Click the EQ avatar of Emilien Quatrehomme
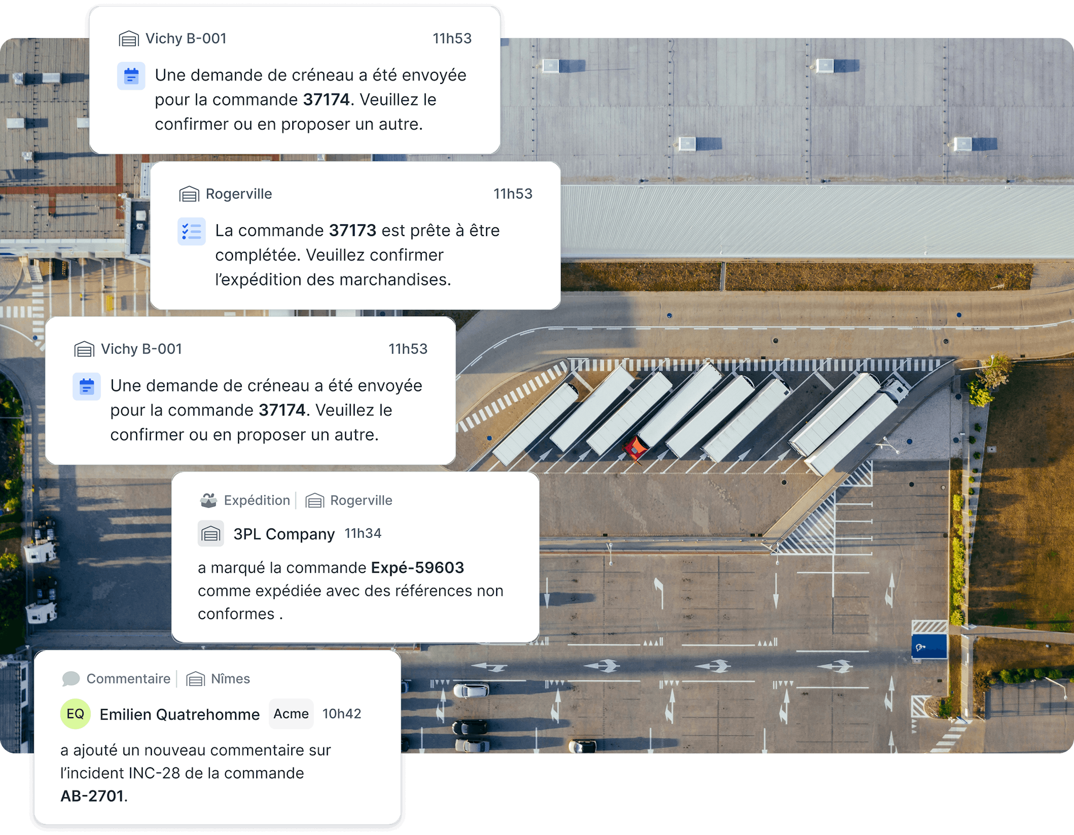Viewport: 1074px width, 835px height. [x=75, y=714]
